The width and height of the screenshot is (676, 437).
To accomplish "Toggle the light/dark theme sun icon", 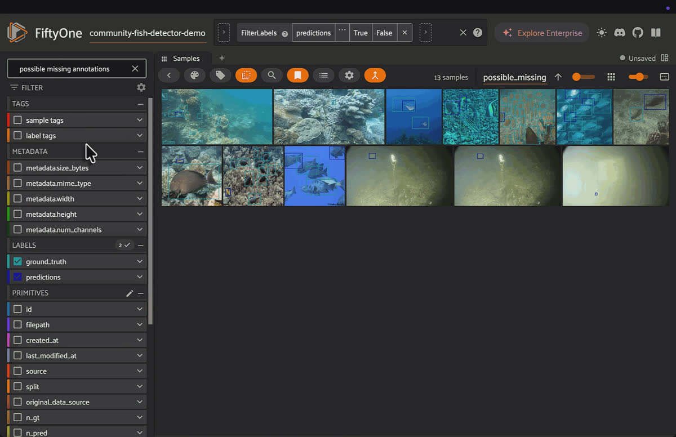I will (602, 33).
